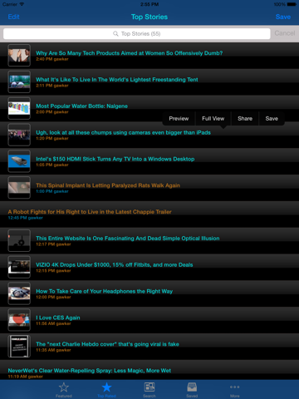
Task: Choose Save in the popup menu
Action: (272, 119)
